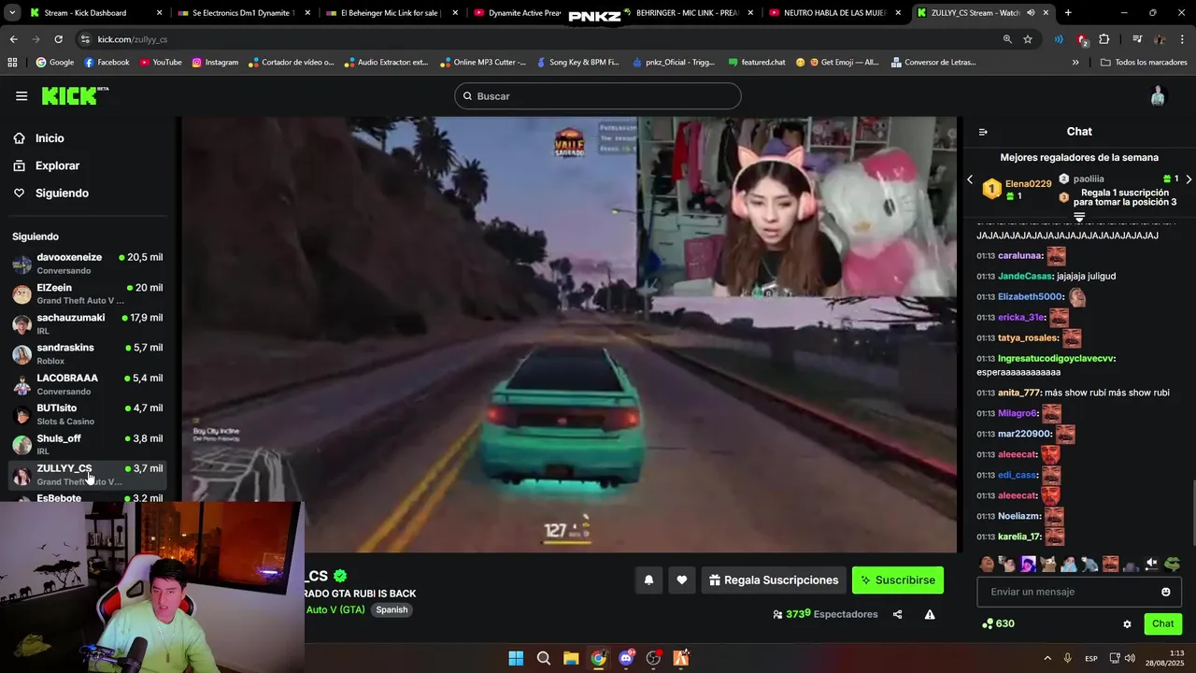Screen dimensions: 1196x673
Task: Open the LACOBRAAA channel
Action: (x=87, y=384)
